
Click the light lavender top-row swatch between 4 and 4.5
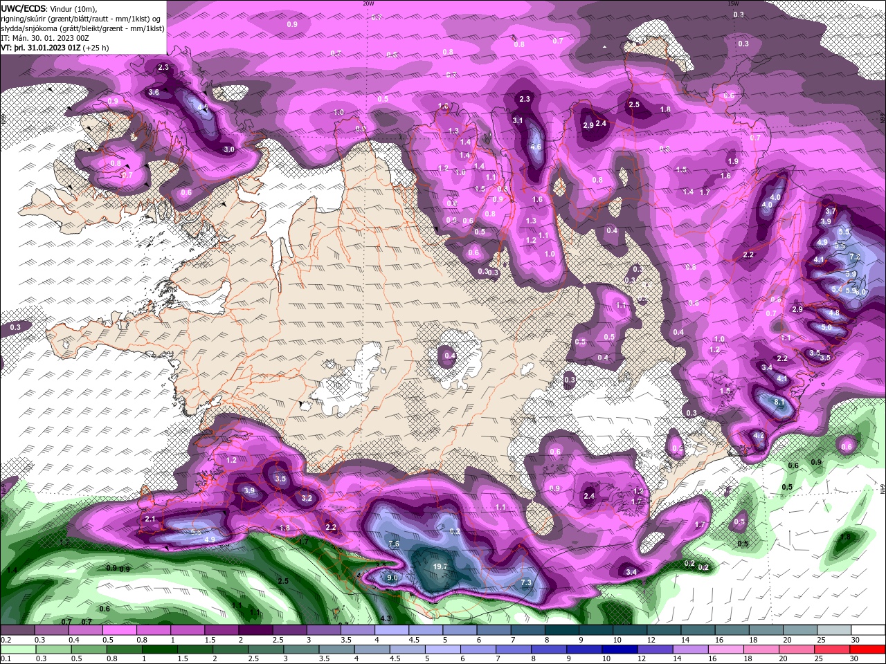(392, 630)
